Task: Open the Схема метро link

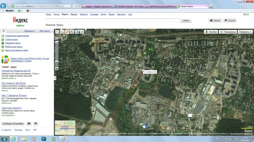Action: [x=12, y=39]
